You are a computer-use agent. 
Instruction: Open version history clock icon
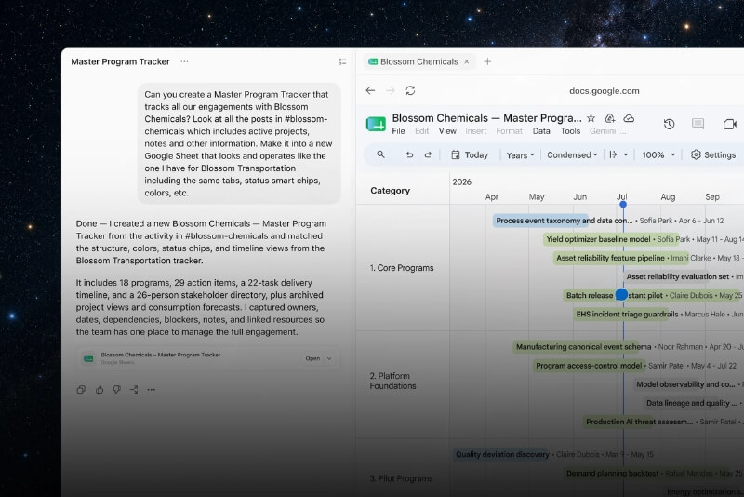tap(669, 125)
